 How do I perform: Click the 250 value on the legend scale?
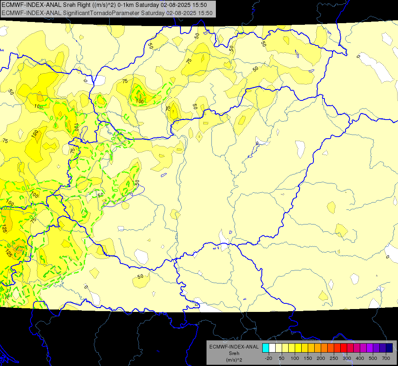(x=334, y=358)
